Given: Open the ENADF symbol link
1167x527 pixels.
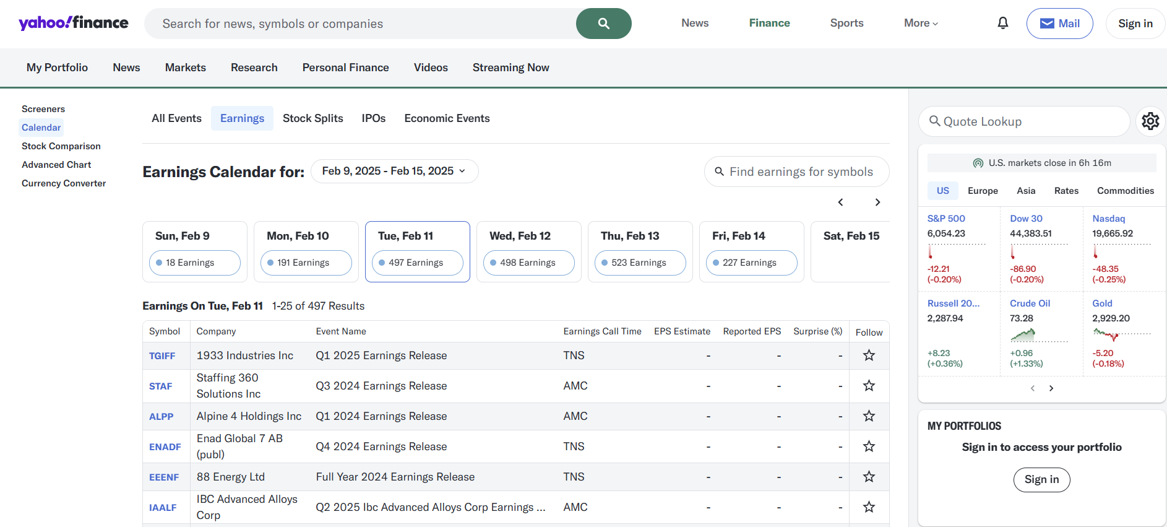Looking at the screenshot, I should tap(165, 447).
